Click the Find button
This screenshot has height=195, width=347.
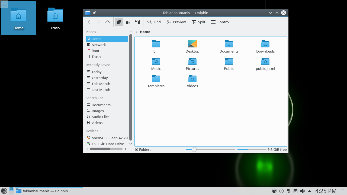click(x=154, y=22)
